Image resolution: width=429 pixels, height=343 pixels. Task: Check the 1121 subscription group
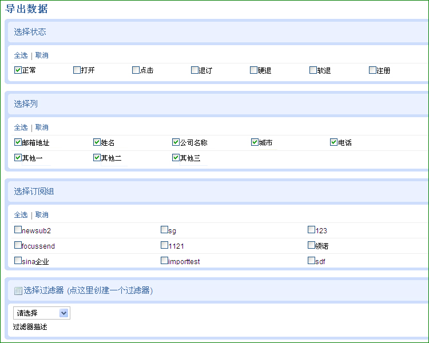tap(164, 245)
